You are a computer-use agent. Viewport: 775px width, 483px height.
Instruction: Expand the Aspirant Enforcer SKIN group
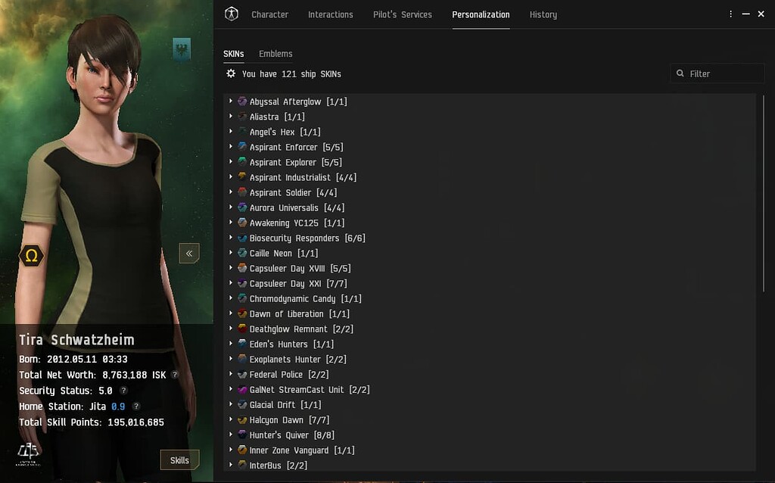(232, 147)
